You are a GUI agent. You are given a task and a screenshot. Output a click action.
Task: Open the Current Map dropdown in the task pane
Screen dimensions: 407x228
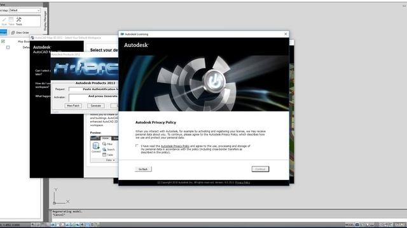tap(25, 10)
